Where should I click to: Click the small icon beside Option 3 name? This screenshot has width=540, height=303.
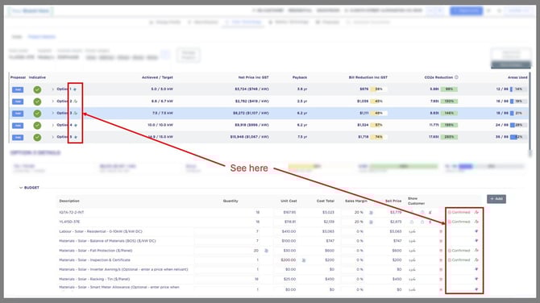pos(75,113)
